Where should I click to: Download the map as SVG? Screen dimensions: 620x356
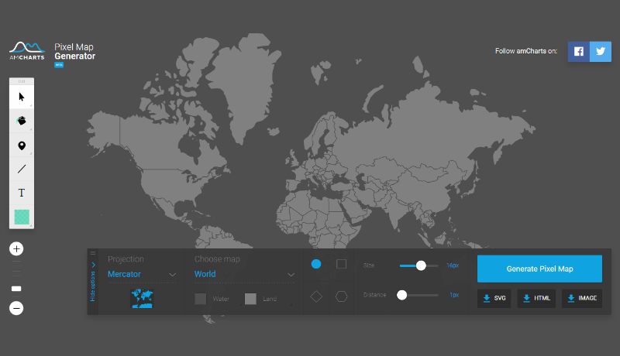494,298
